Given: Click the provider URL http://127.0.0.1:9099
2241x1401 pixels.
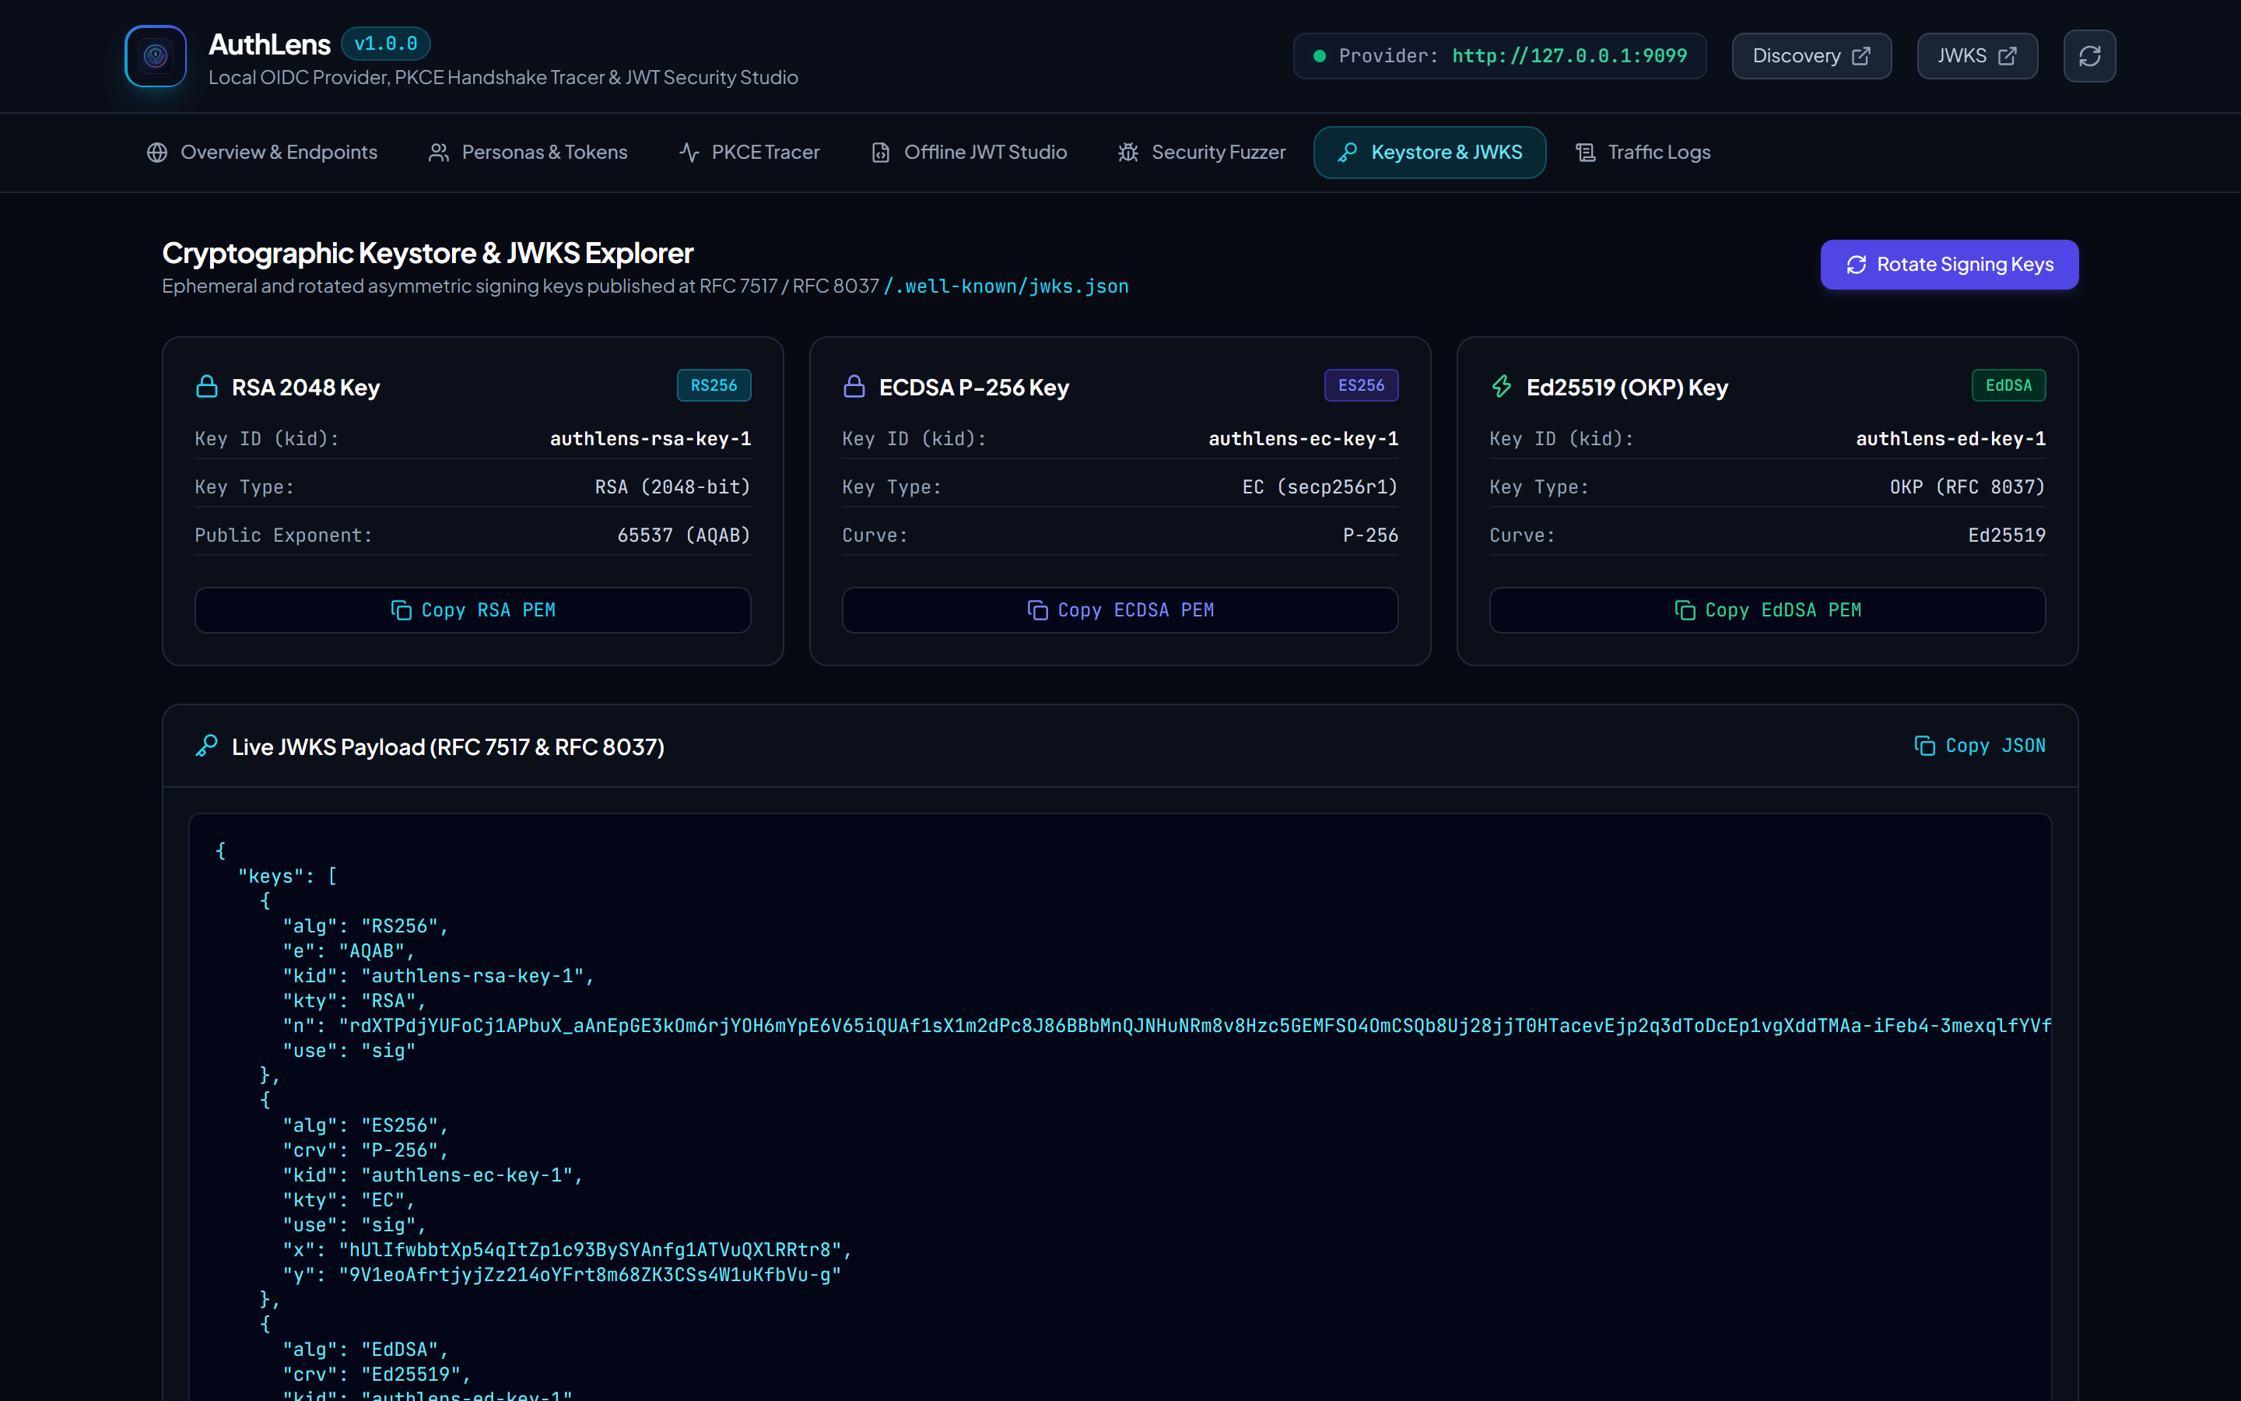Looking at the screenshot, I should 1569,55.
